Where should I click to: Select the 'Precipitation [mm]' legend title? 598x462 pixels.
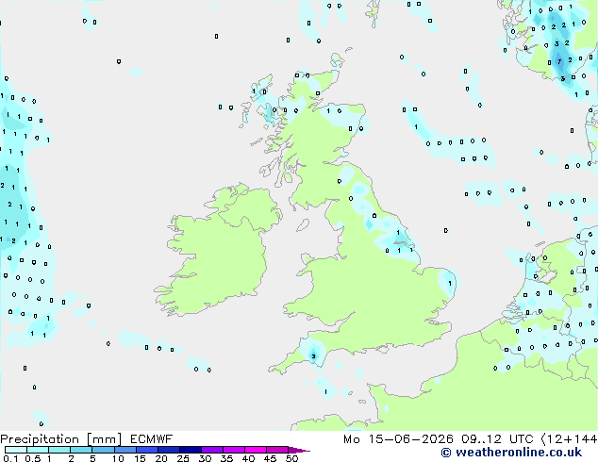(60, 439)
